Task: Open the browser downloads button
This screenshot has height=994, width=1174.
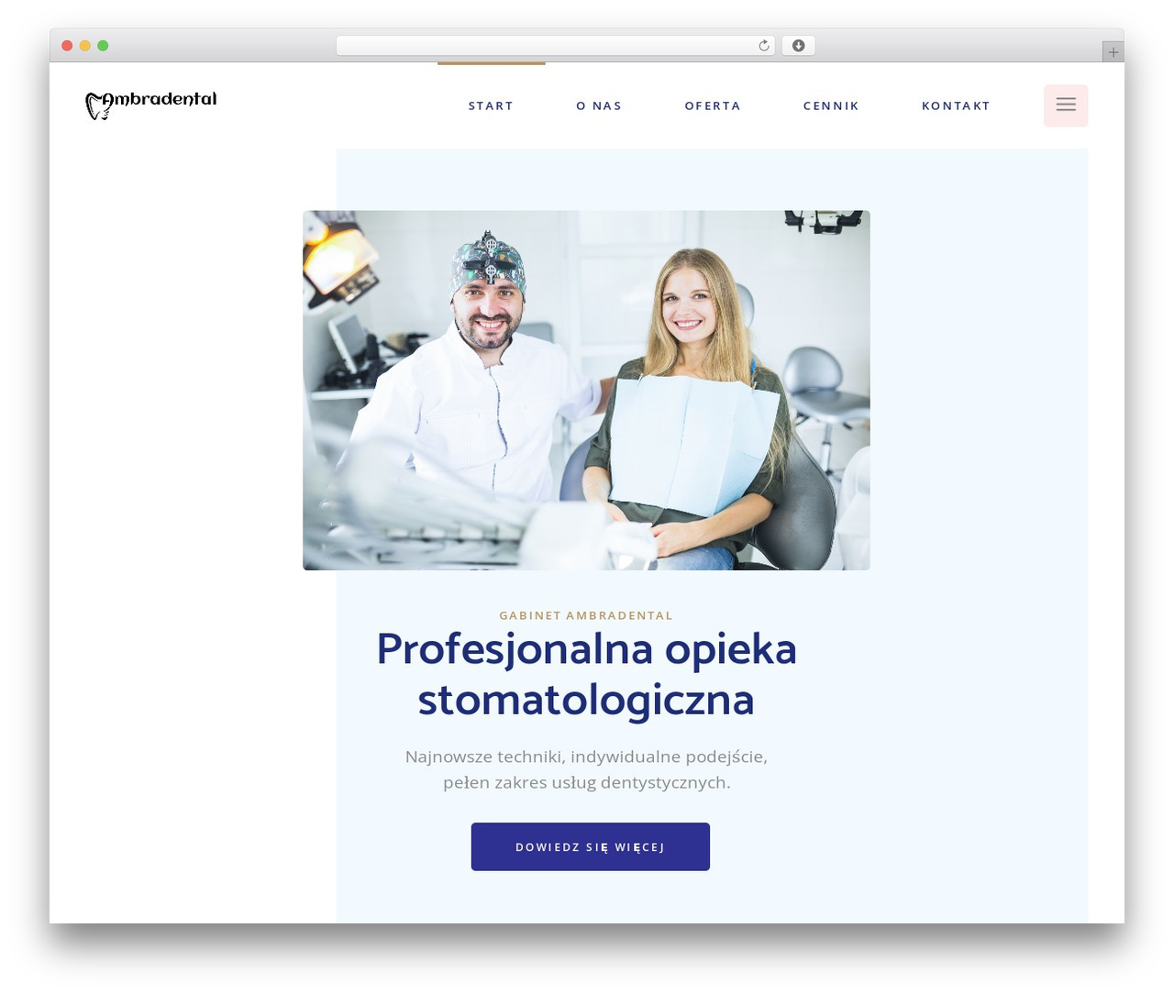Action: (798, 46)
